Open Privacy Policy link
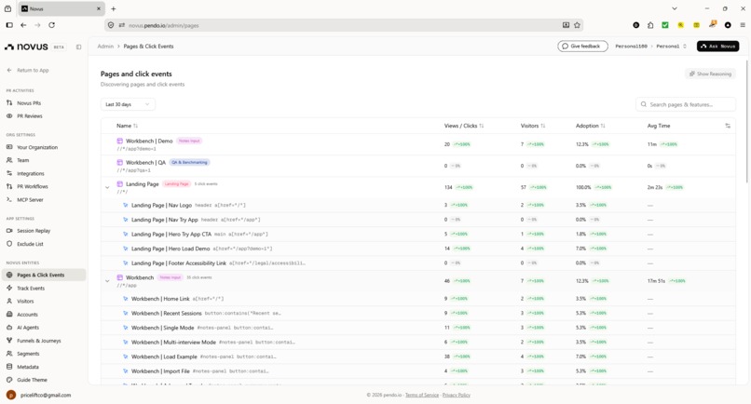751x404 pixels. pyautogui.click(x=456, y=395)
